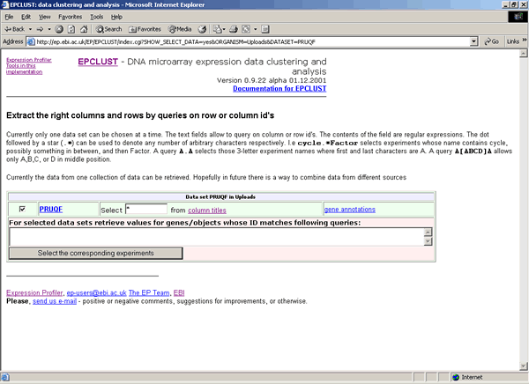Print the page with printer icon
Viewport: 529px width, 384px height.
(234, 29)
